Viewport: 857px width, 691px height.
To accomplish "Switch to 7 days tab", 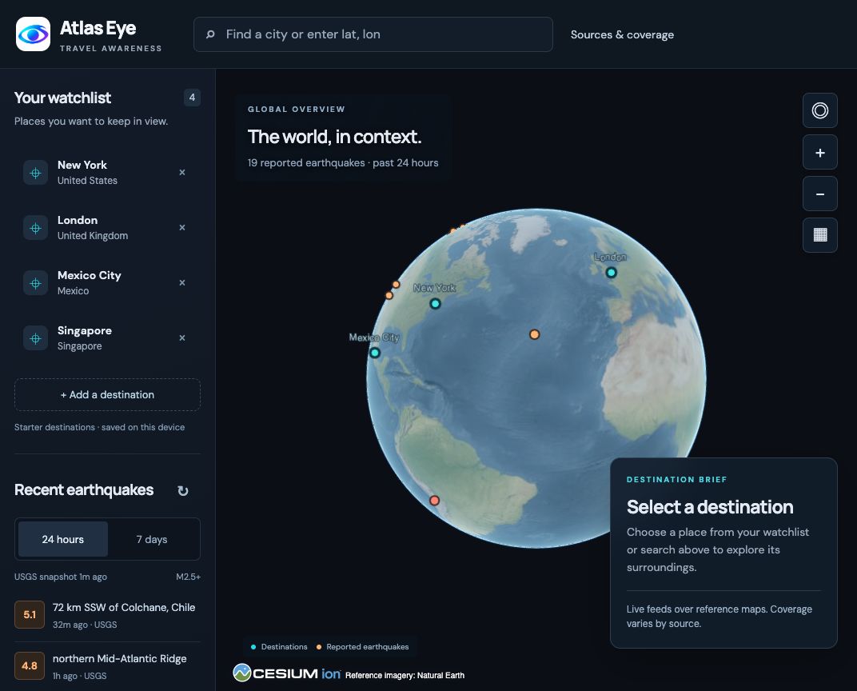I will (x=152, y=539).
